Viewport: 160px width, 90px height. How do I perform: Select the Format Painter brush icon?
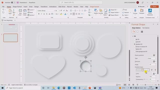pyautogui.click(x=14, y=15)
